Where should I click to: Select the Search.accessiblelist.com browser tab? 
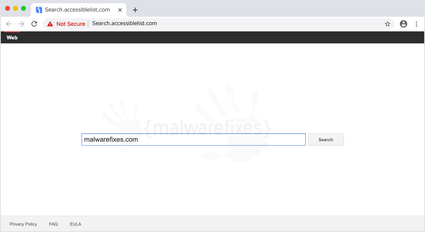pyautogui.click(x=79, y=10)
